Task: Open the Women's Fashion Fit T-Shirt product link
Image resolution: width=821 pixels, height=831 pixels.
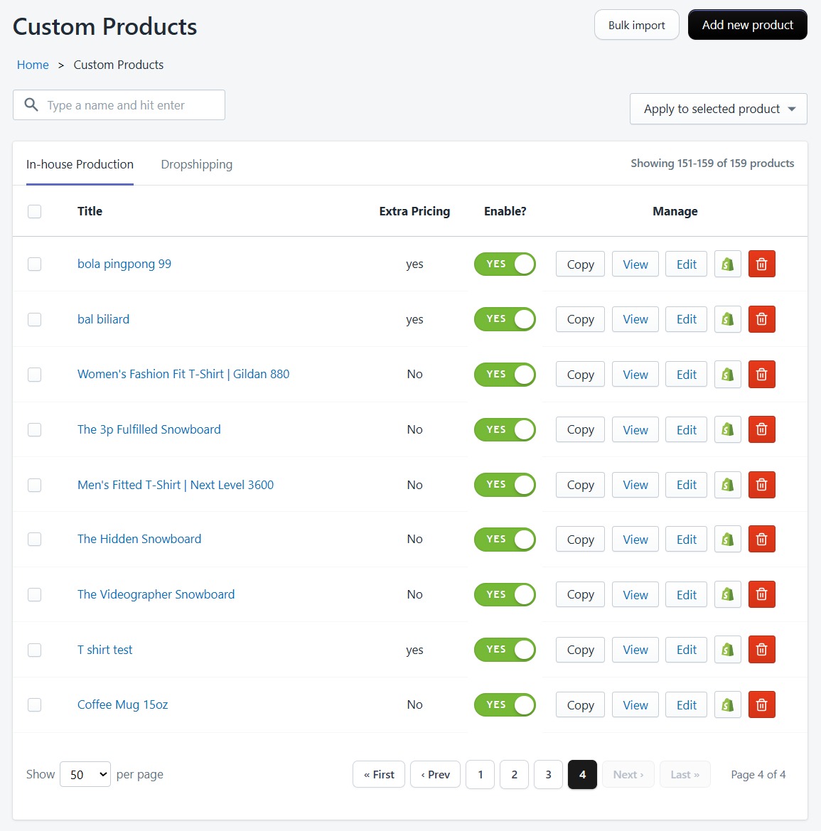Action: click(183, 374)
